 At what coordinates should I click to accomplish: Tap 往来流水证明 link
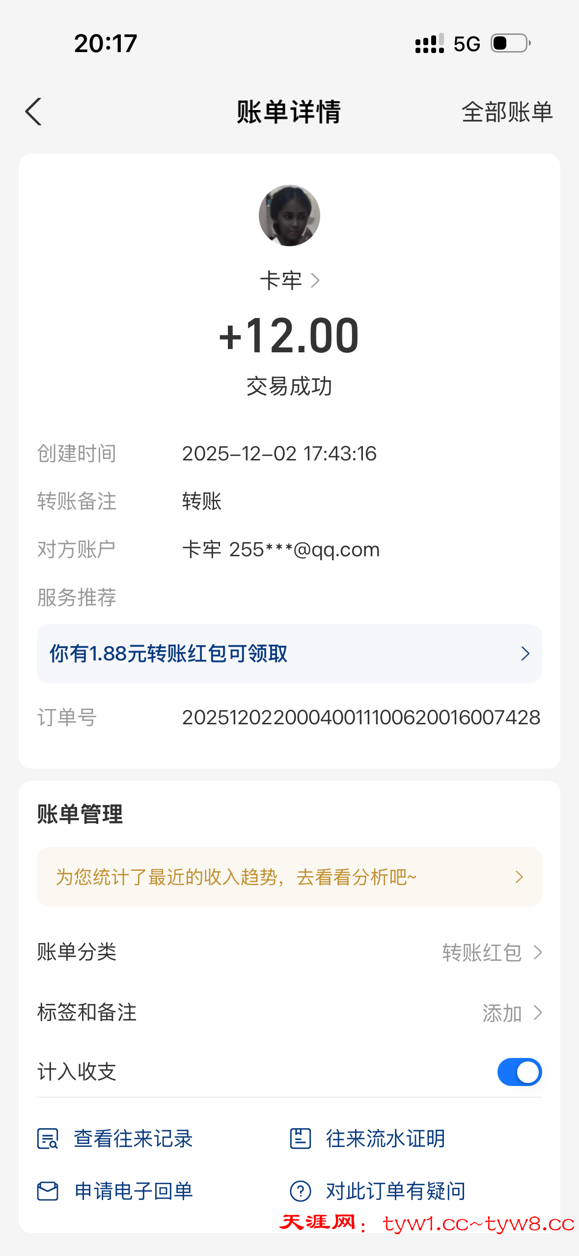tap(386, 1139)
